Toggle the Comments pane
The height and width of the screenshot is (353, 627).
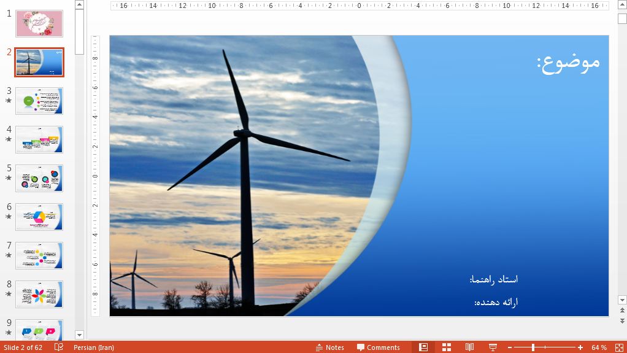click(379, 347)
